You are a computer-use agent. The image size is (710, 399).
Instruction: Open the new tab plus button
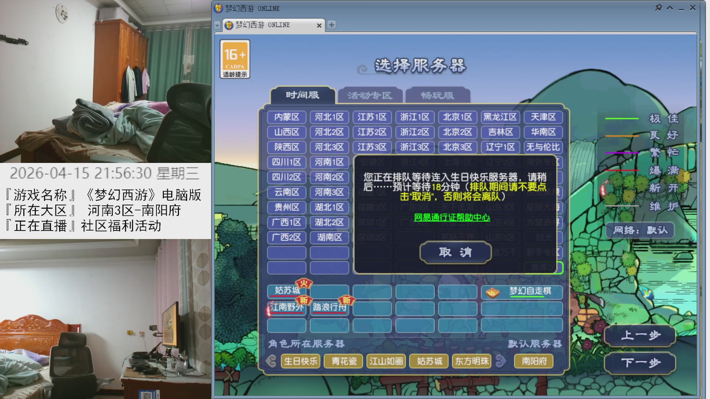332,25
